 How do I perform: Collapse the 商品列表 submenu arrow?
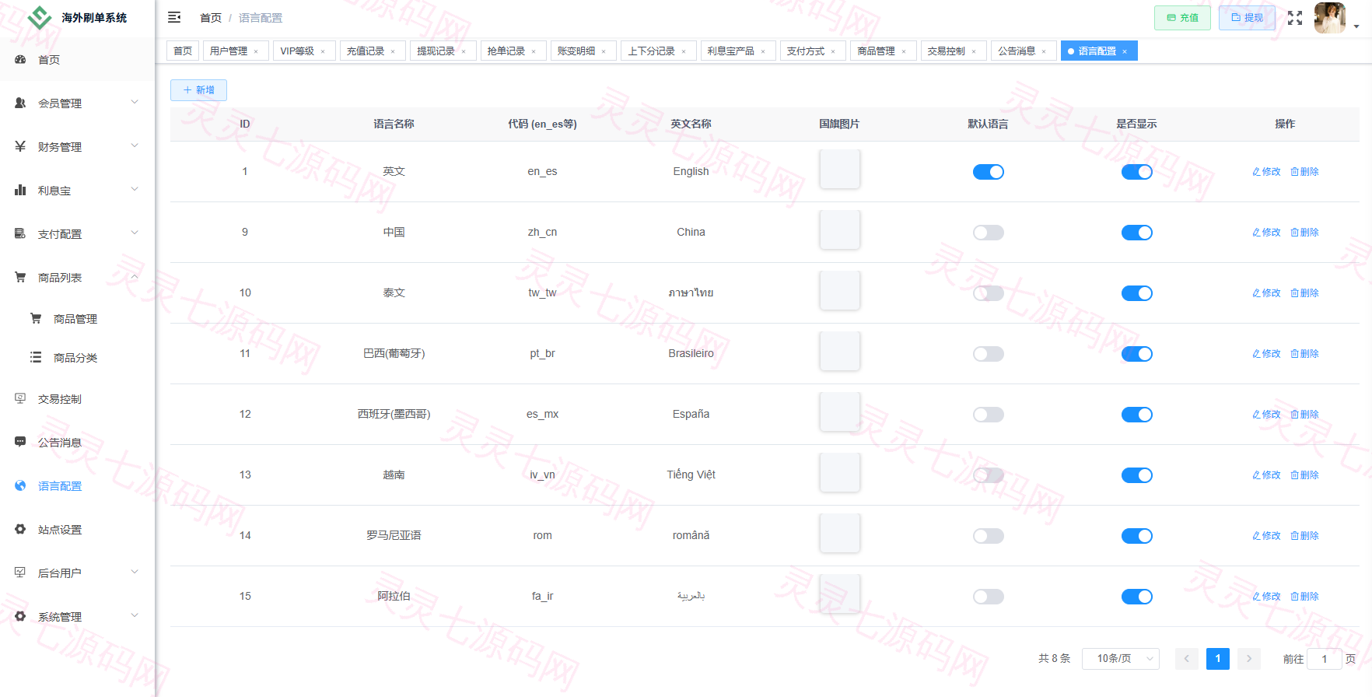(x=135, y=277)
